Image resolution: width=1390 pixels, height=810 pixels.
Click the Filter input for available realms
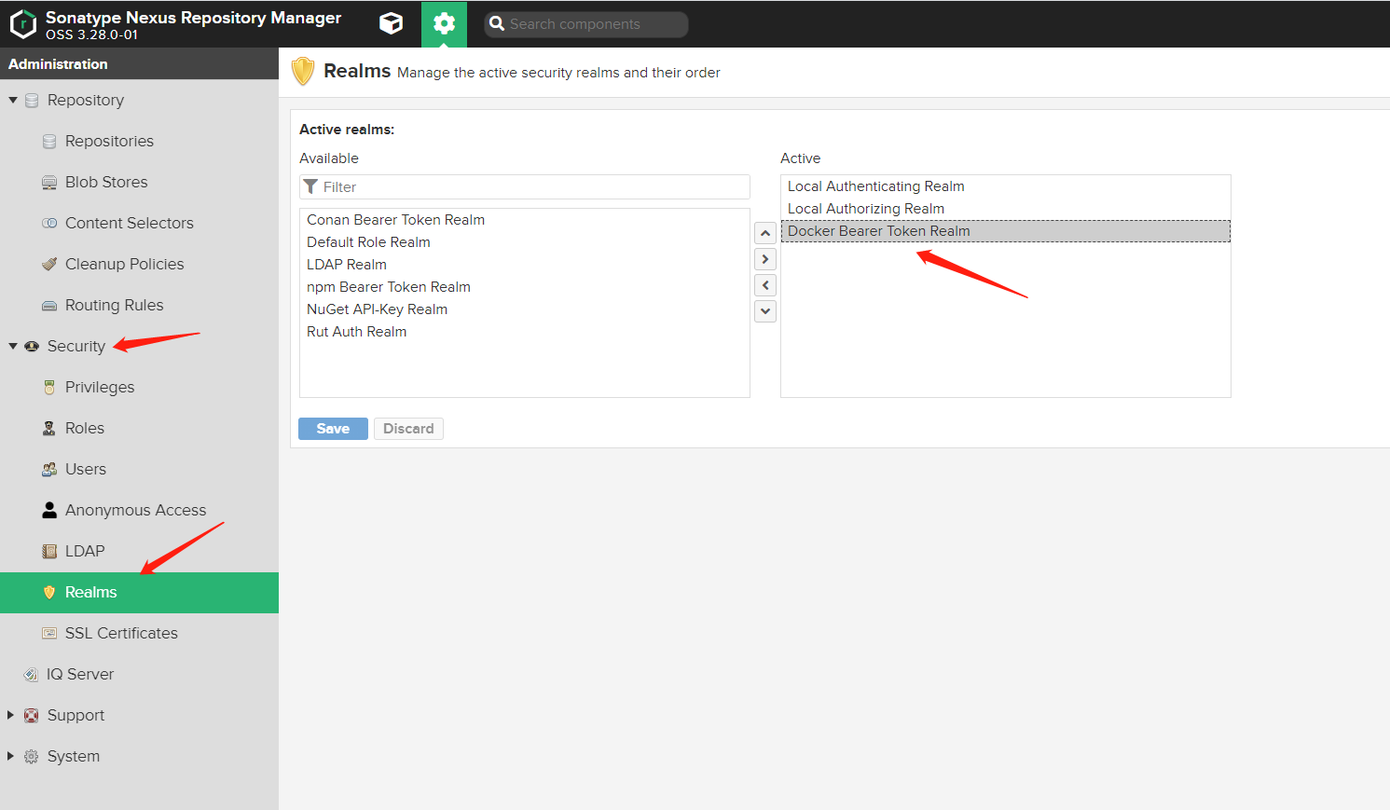525,186
